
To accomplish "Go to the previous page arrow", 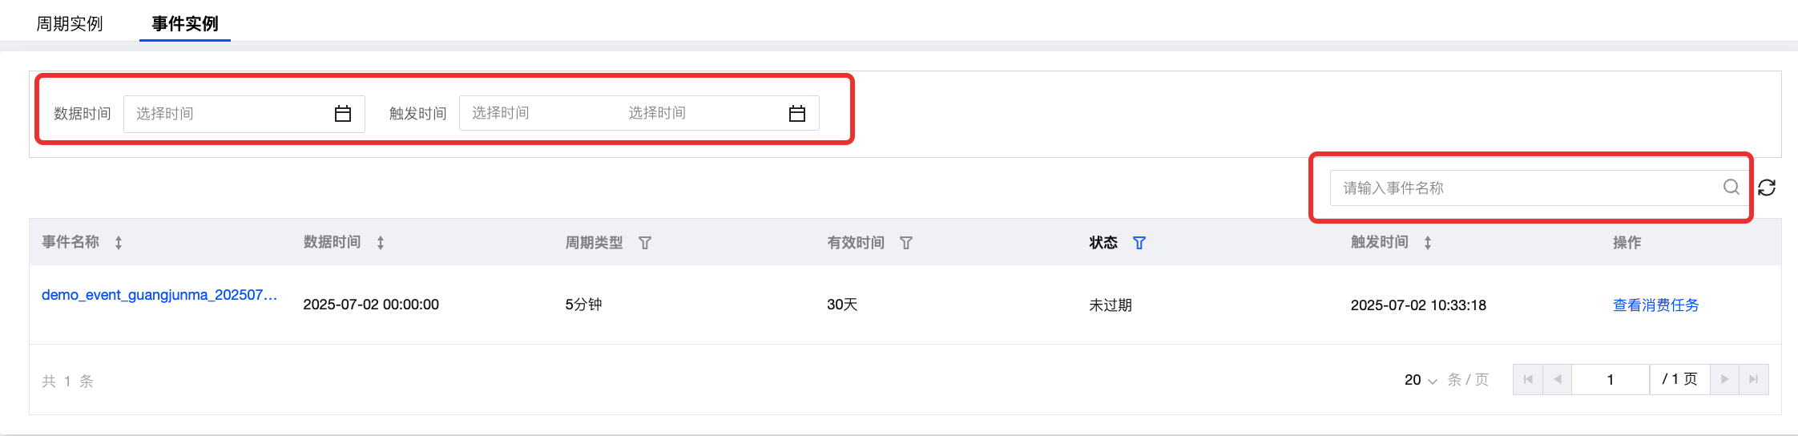I will pos(1557,379).
